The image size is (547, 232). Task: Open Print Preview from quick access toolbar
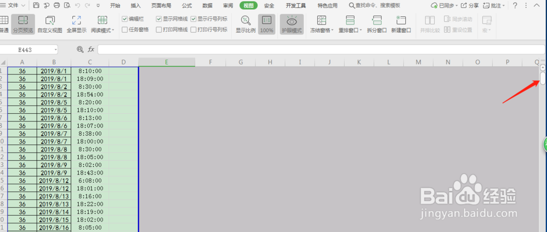(67, 5)
